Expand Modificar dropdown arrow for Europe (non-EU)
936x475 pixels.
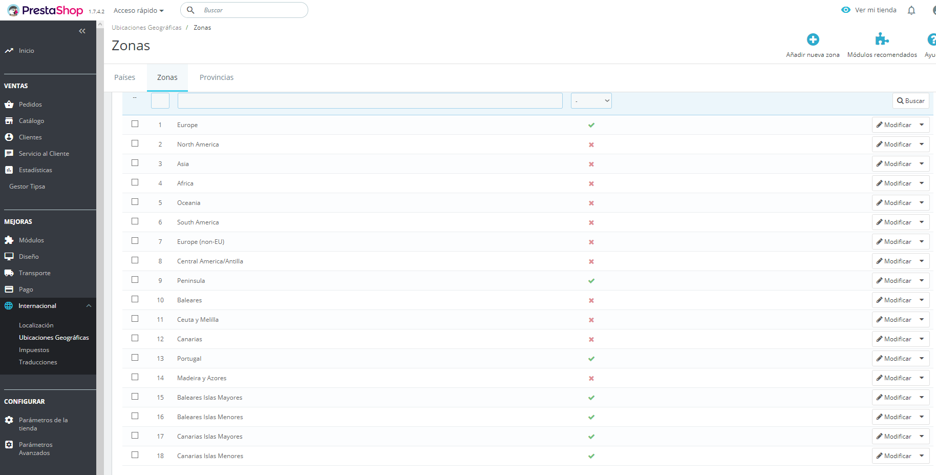(x=922, y=242)
